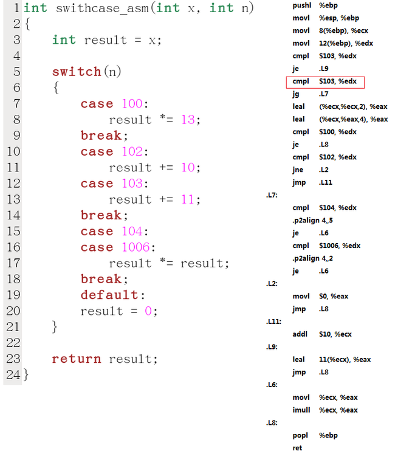Click line number 24 in gutter
The width and height of the screenshot is (395, 457).
click(x=13, y=375)
